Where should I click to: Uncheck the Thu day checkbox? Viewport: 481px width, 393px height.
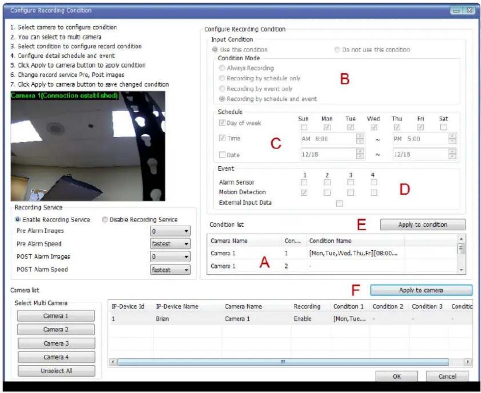tap(397, 127)
